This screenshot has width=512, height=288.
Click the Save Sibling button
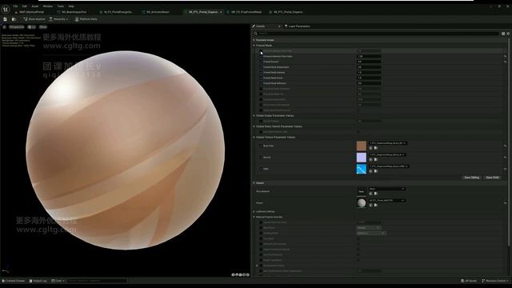click(x=472, y=178)
